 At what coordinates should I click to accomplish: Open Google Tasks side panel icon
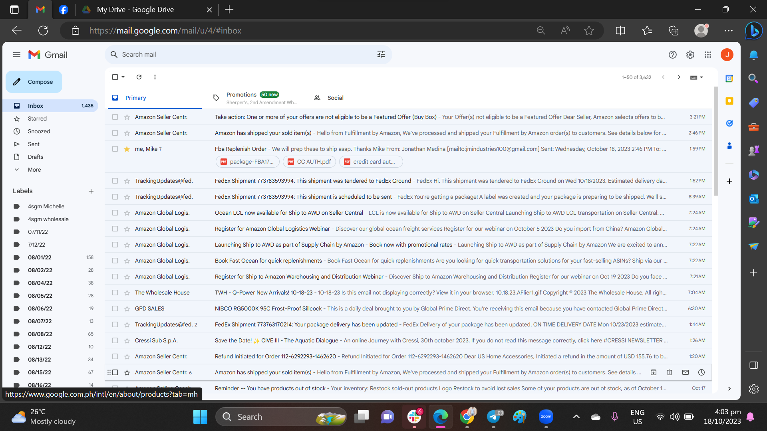[729, 123]
